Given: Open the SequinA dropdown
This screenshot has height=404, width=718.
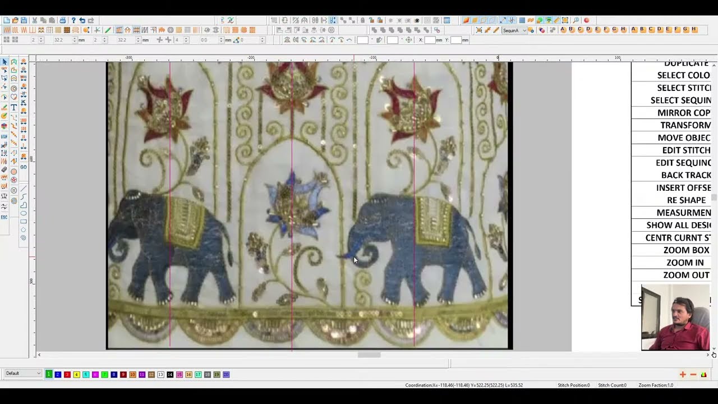Looking at the screenshot, I should [515, 30].
